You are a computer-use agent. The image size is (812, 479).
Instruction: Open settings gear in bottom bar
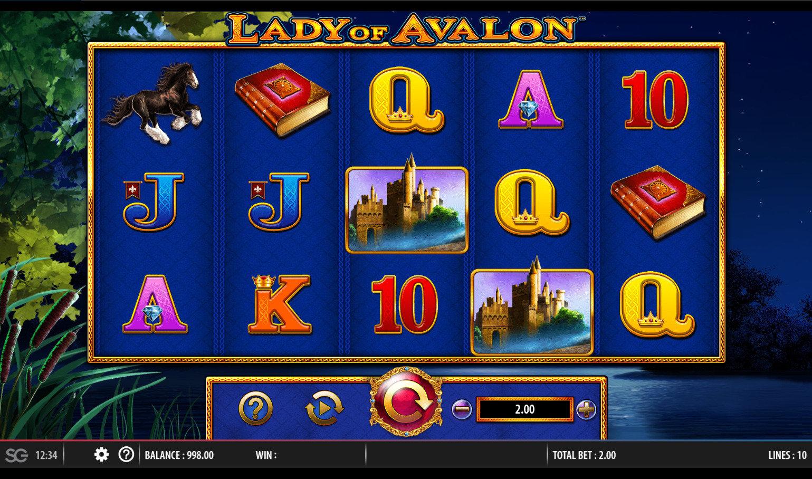(x=101, y=455)
